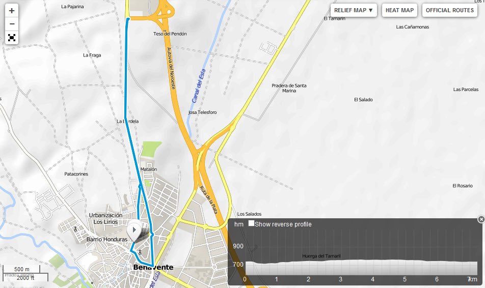Click the Benavente town label
Image resolution: width=485 pixels, height=288 pixels.
(153, 267)
